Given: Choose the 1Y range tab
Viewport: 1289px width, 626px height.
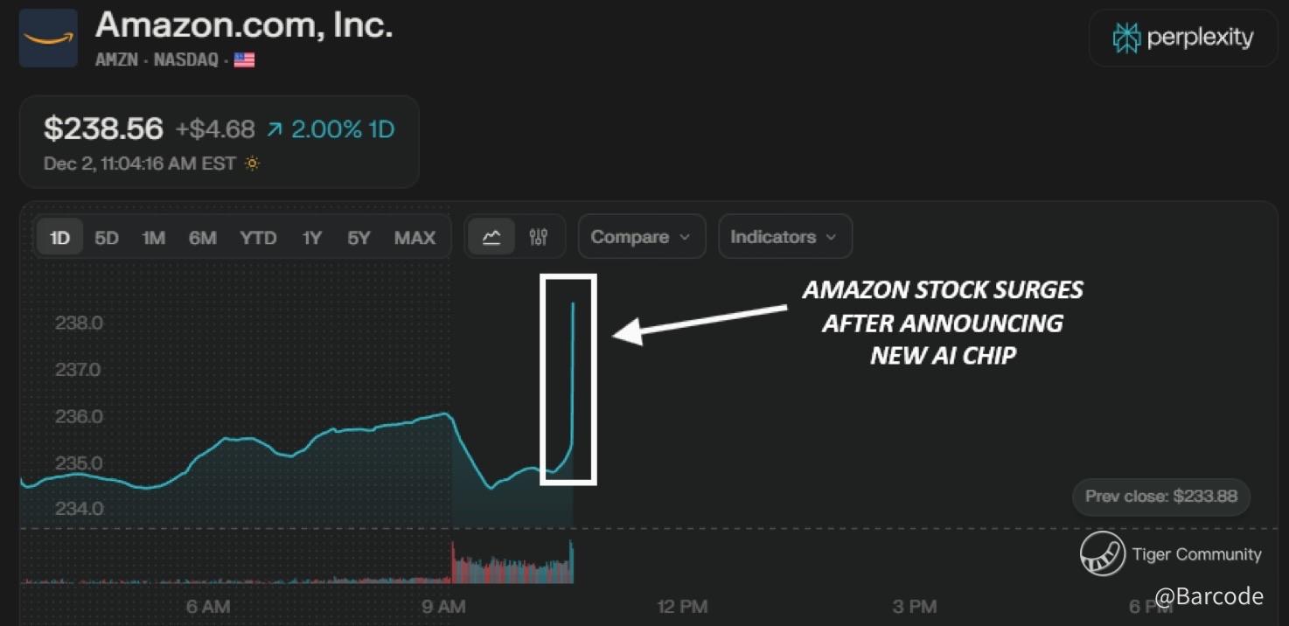Looking at the screenshot, I should click(312, 238).
